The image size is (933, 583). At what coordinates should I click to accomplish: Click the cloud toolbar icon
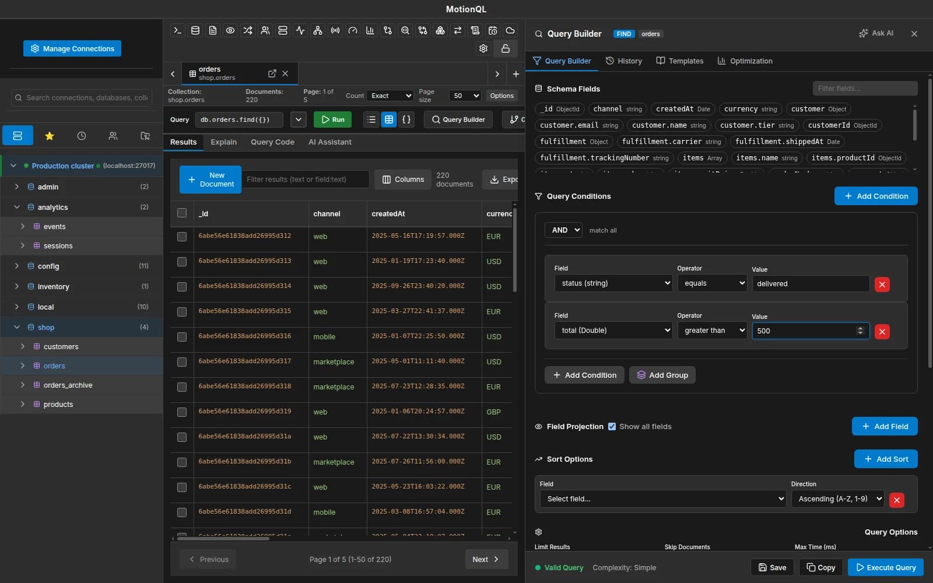point(510,30)
